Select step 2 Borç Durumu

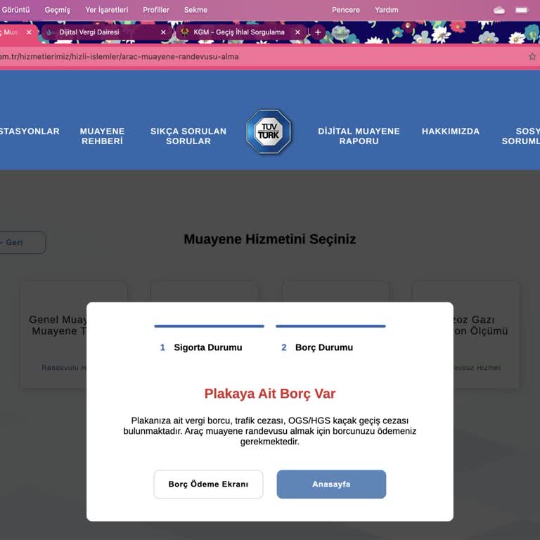317,347
